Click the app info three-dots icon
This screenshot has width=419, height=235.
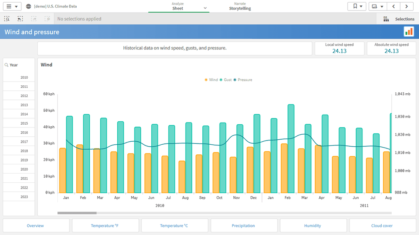click(28, 6)
